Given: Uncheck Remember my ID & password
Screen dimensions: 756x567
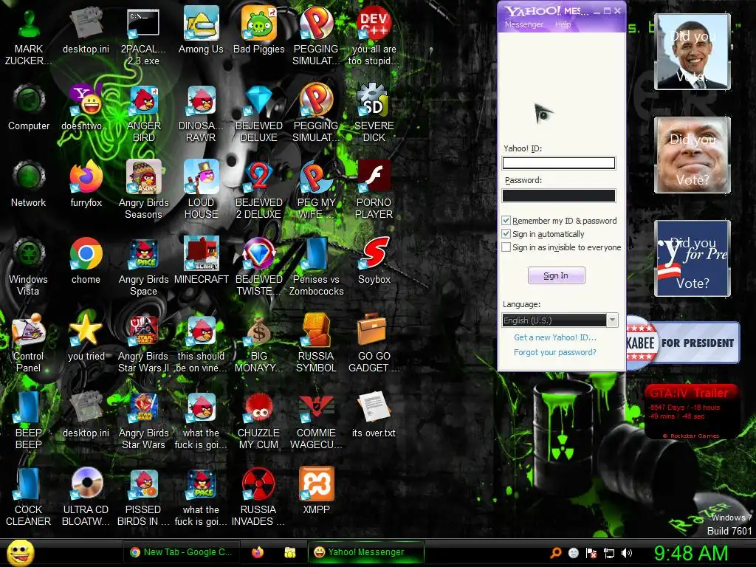Looking at the screenshot, I should point(506,220).
